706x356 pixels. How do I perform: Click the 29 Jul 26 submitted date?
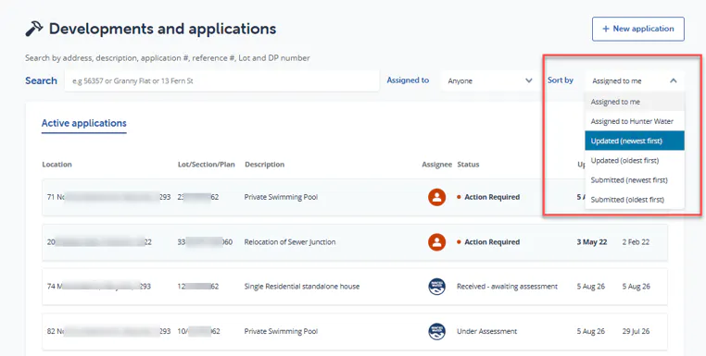pyautogui.click(x=636, y=331)
